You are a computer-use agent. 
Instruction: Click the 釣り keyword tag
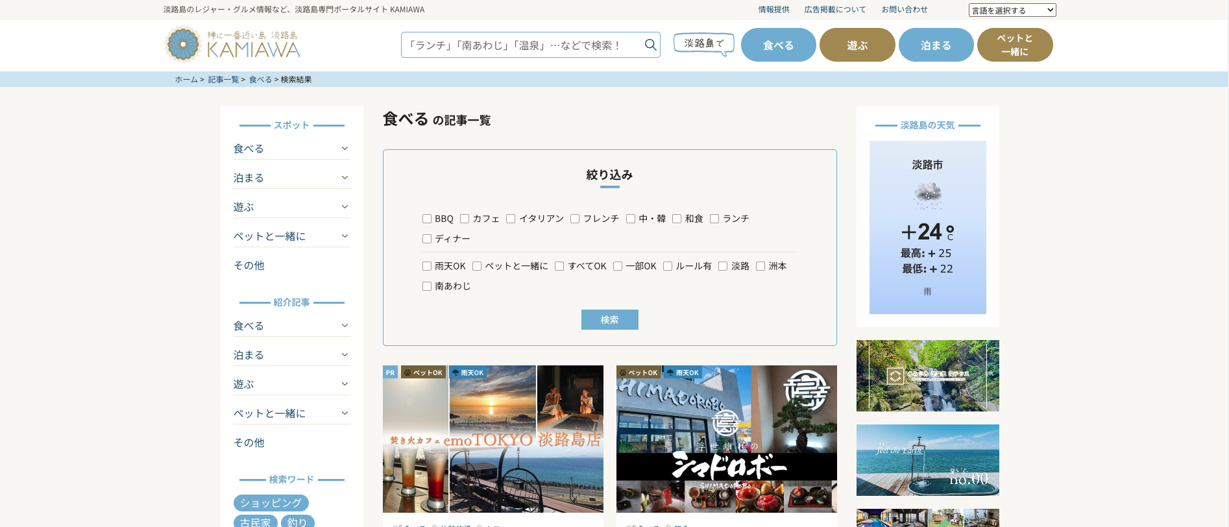point(298,522)
